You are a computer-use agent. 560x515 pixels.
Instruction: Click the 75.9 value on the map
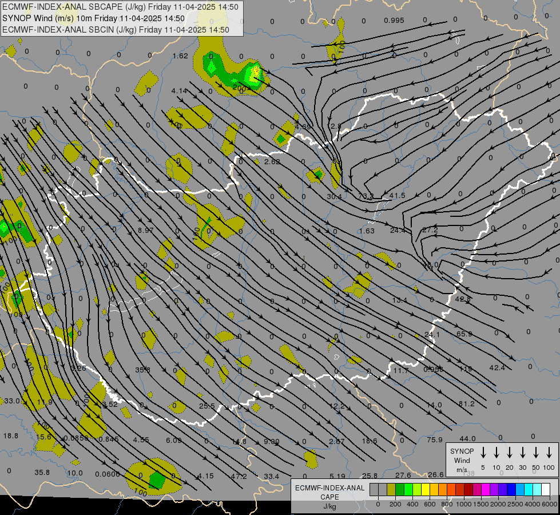(x=435, y=439)
